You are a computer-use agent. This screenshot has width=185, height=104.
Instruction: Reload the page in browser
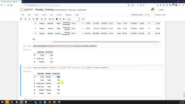tap(8, 5)
